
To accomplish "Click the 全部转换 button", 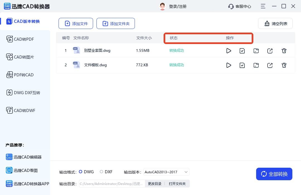I will (274, 174).
